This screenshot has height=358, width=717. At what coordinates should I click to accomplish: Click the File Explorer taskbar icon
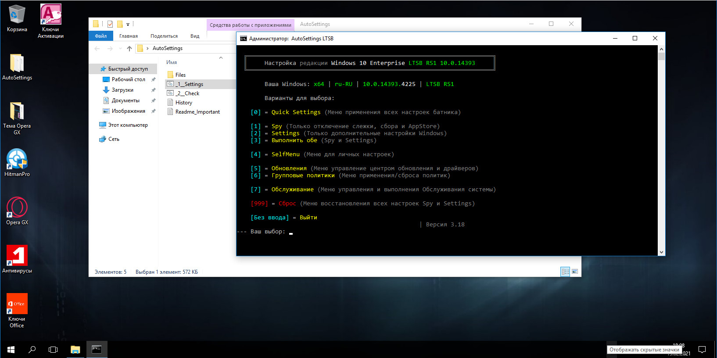pos(75,350)
